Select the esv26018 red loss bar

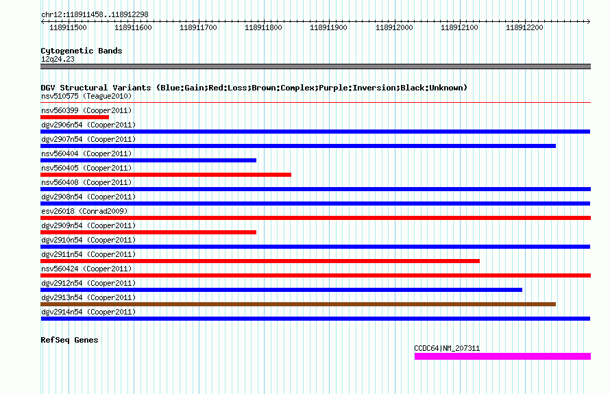315,218
